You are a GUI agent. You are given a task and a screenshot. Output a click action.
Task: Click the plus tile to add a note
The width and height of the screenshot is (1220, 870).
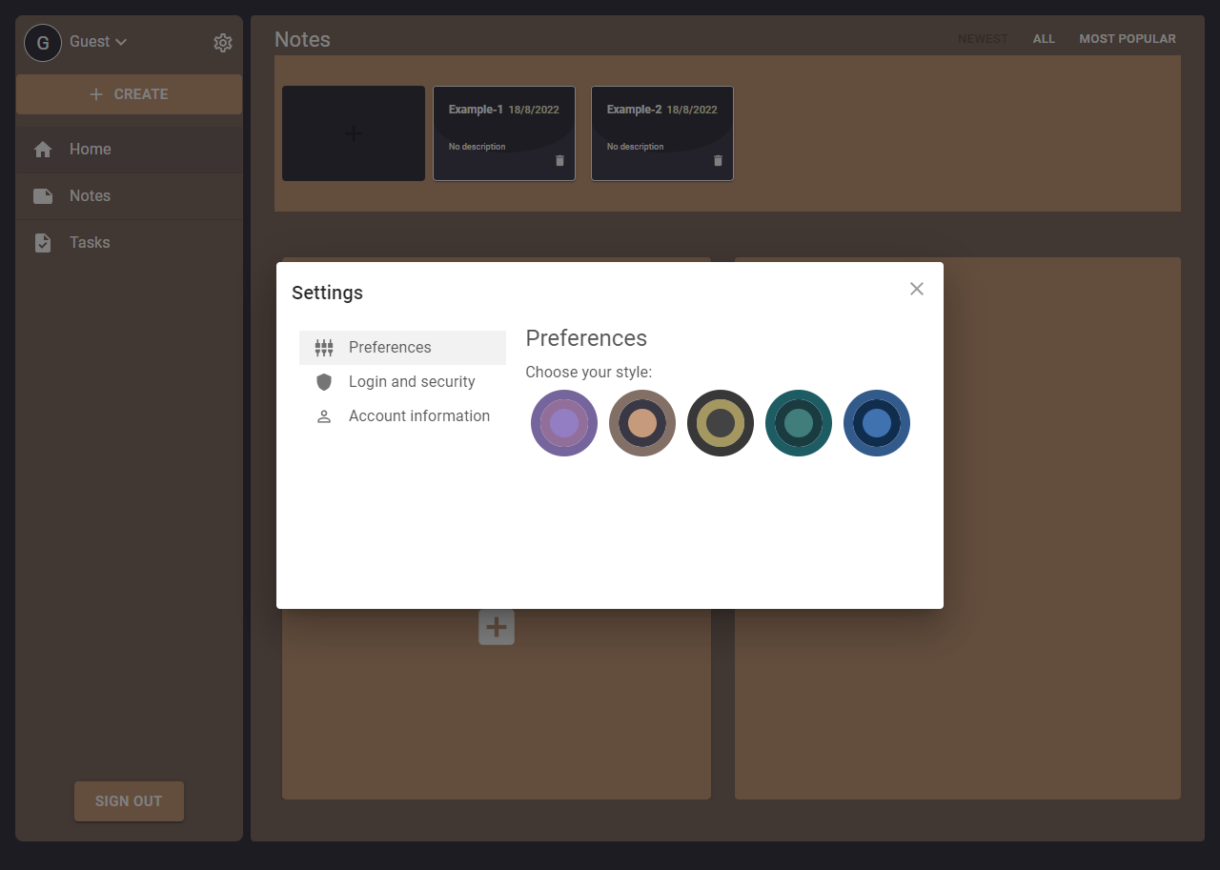[353, 132]
